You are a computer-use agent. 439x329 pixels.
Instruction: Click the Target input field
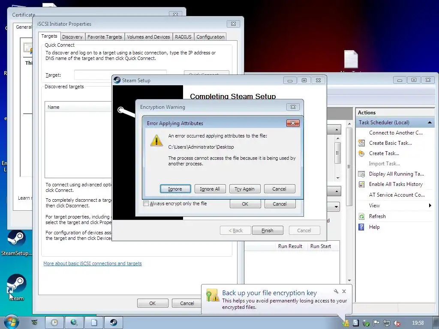[120, 75]
